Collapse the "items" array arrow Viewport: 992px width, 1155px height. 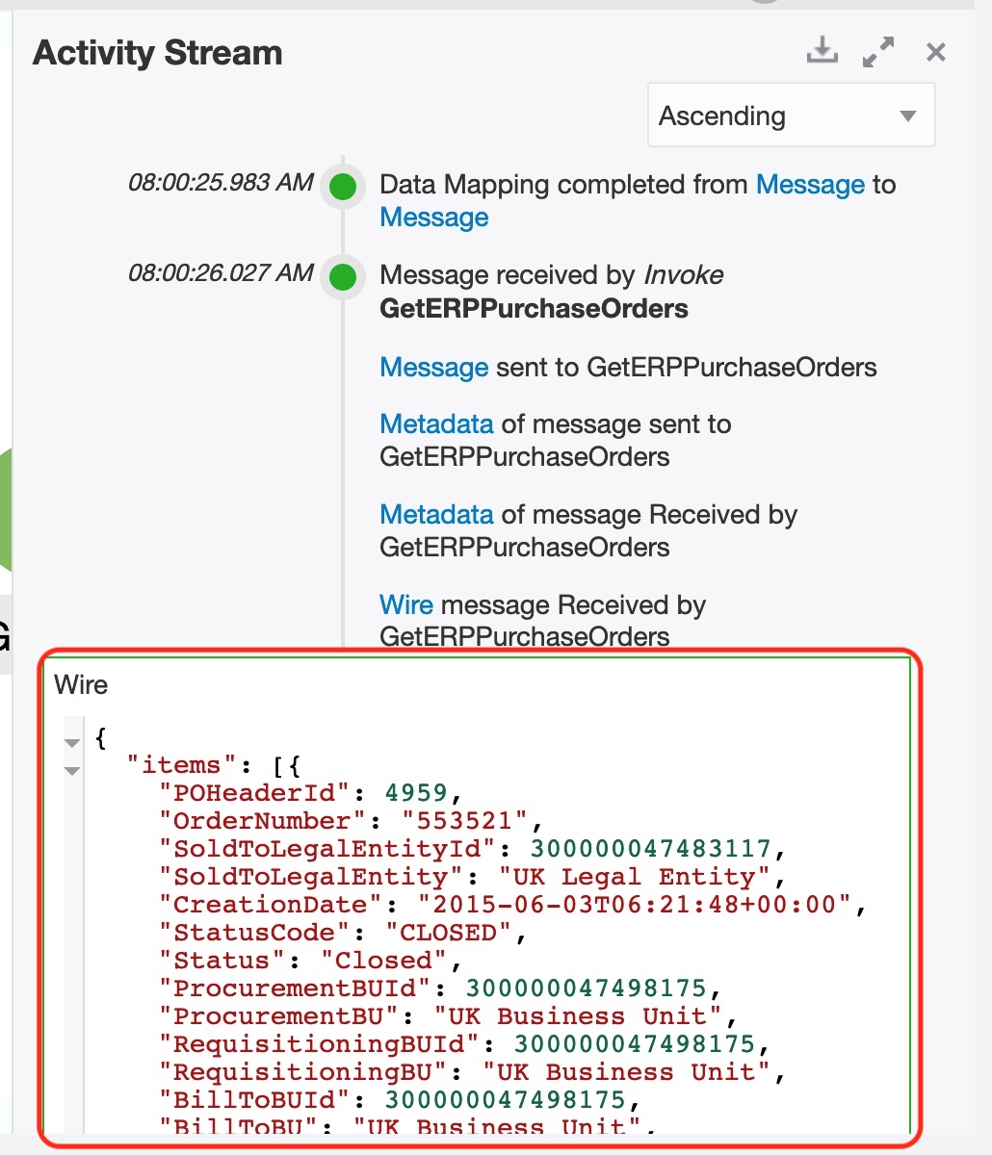coord(72,770)
